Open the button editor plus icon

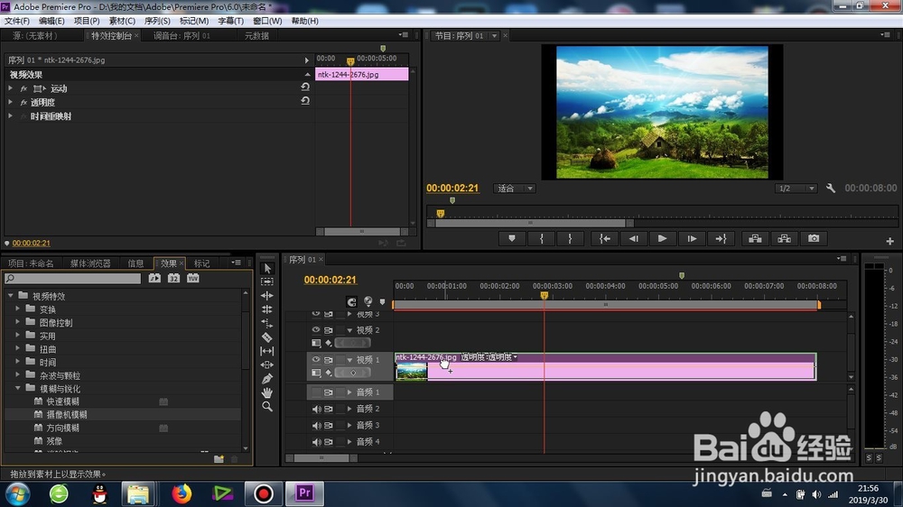coord(889,241)
